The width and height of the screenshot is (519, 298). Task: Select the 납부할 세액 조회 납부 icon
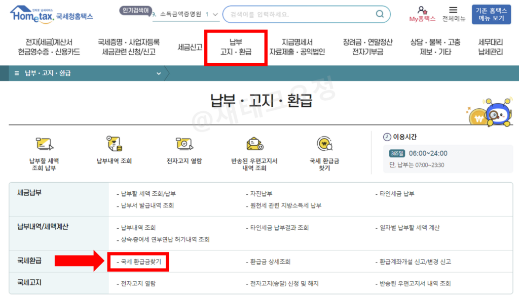[43, 143]
